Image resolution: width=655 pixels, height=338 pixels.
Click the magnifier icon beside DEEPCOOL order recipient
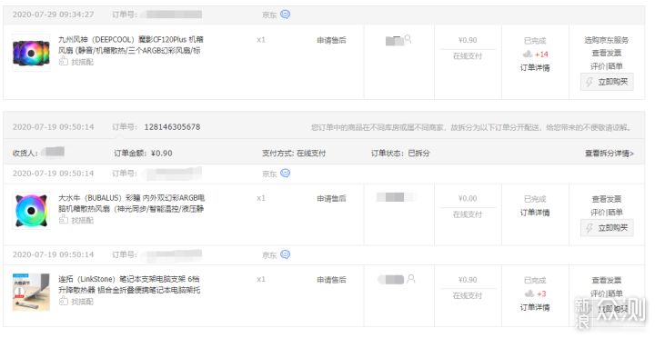(408, 39)
